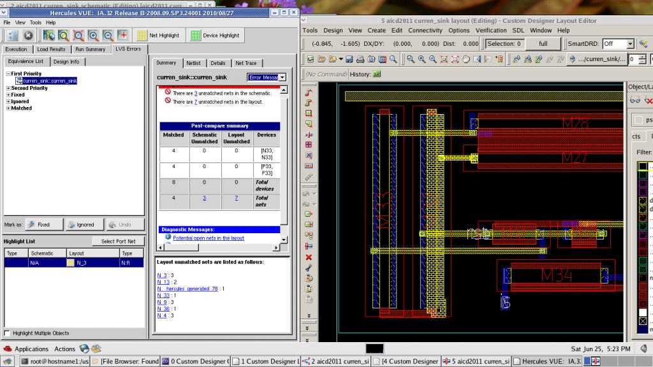The image size is (653, 367).
Task: Click the stop (X) icon in Hercules toolbar
Action: pyautogui.click(x=29, y=36)
